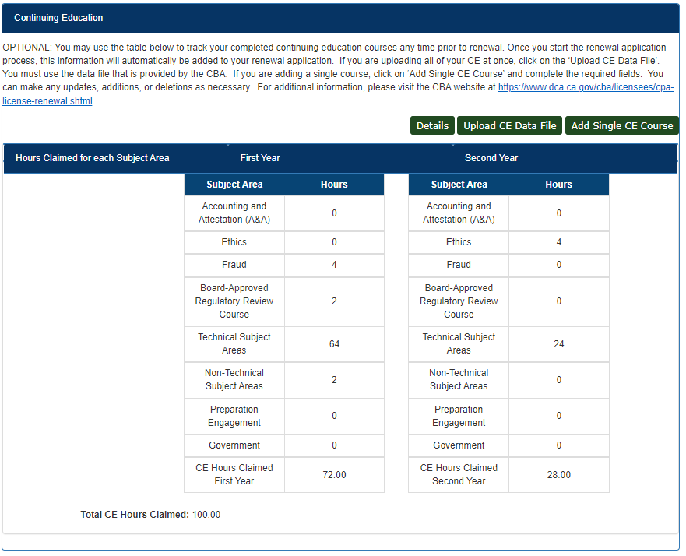Click Upload CE Data File button
The width and height of the screenshot is (686, 556).
coord(510,126)
